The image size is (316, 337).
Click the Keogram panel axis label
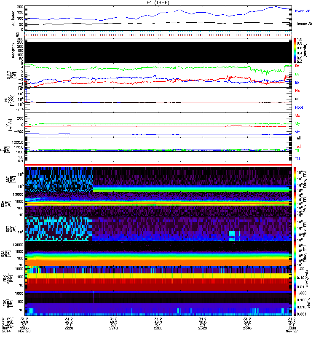pyautogui.click(x=13, y=51)
